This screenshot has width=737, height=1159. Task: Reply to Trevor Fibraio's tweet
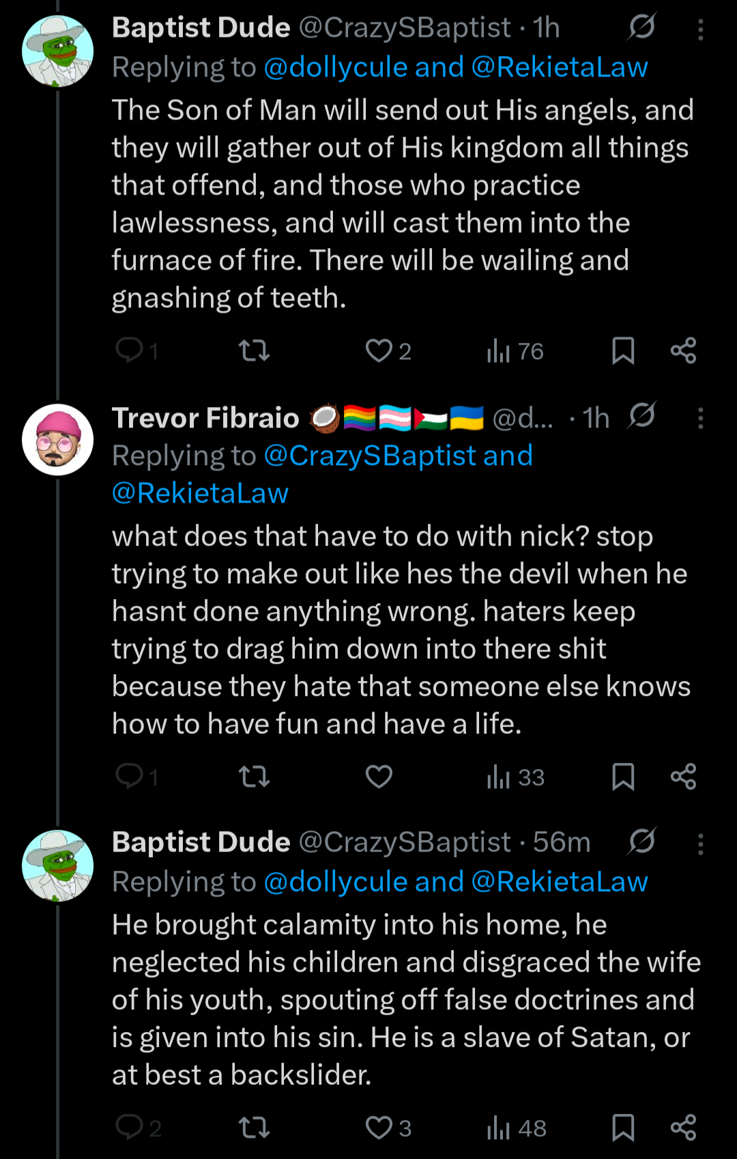point(130,777)
